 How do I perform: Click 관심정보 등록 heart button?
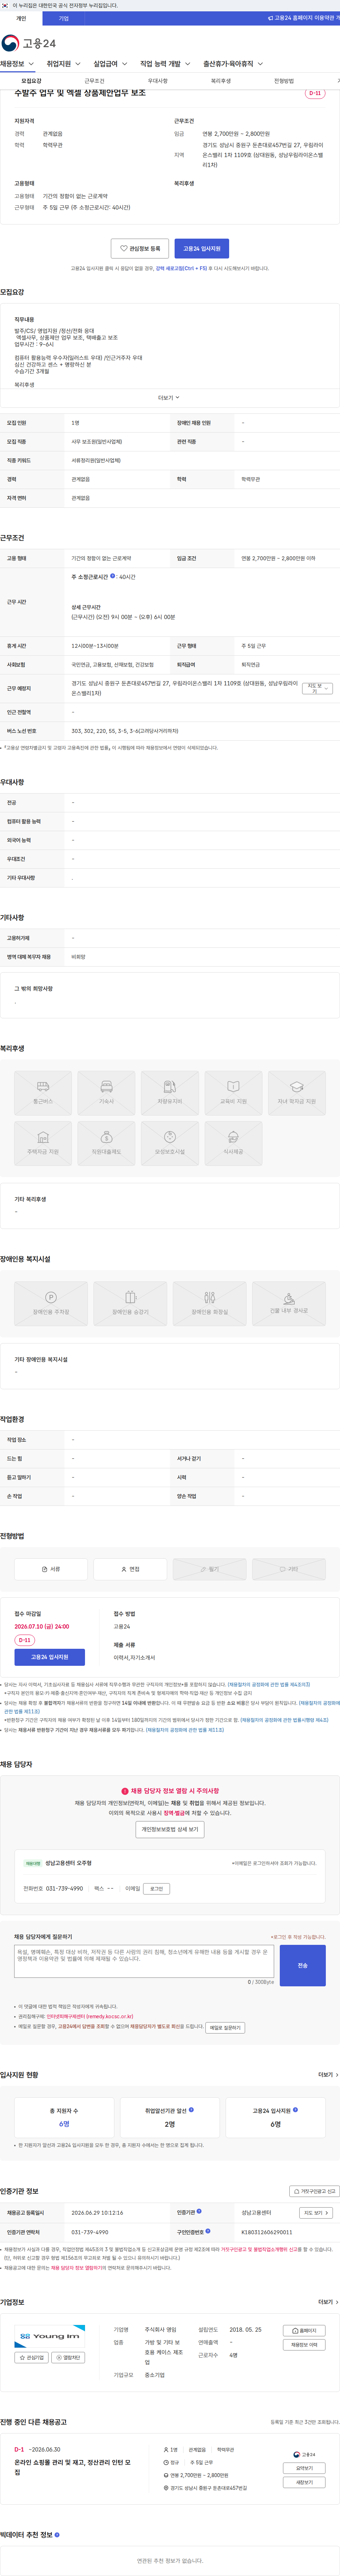140,248
